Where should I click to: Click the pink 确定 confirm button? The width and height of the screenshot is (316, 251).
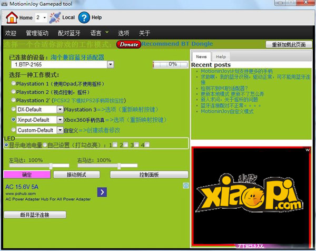pyautogui.click(x=27, y=175)
